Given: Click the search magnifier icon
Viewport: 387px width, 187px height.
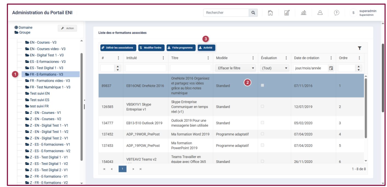Looking at the screenshot, I should (x=253, y=13).
